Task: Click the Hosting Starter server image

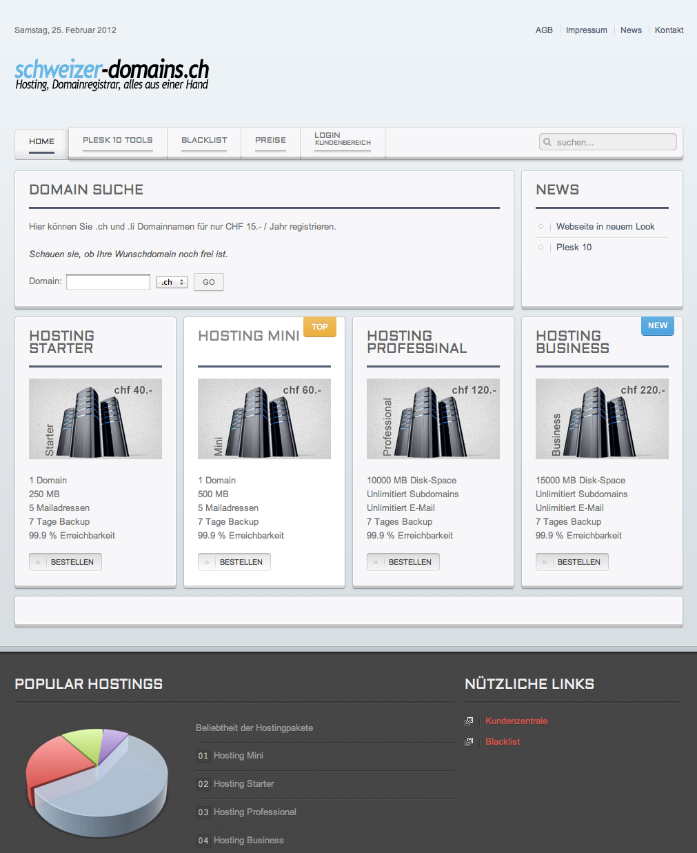Action: (95, 419)
